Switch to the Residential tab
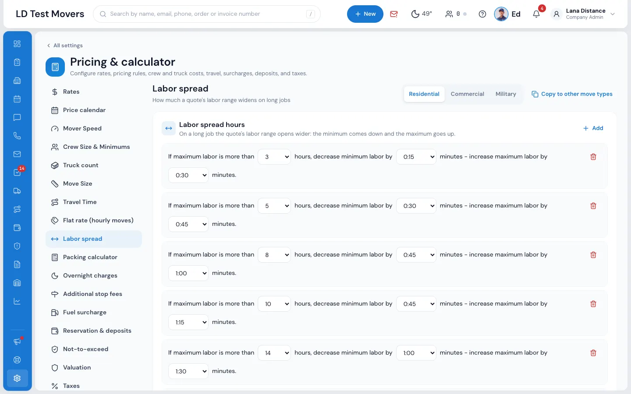Image resolution: width=631 pixels, height=394 pixels. point(424,94)
